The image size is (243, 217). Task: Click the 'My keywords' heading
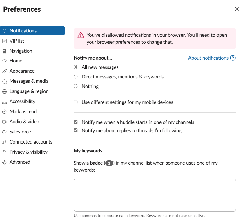(x=88, y=151)
